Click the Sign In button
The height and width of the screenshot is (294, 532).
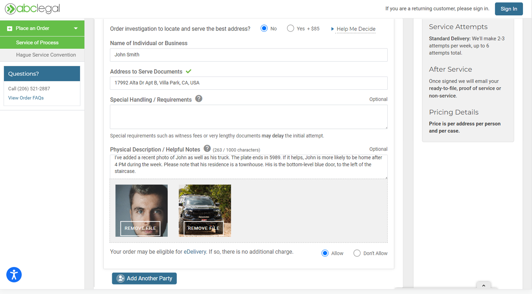tap(508, 9)
